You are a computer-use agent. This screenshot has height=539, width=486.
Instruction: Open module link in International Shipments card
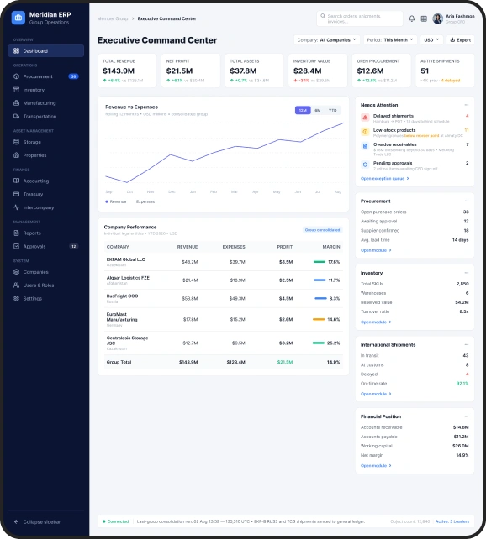pos(376,394)
